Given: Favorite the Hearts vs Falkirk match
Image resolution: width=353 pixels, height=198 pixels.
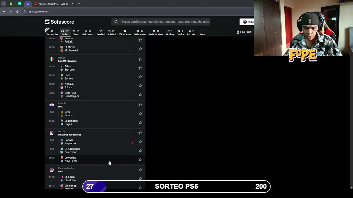Looking at the screenshot, I should [x=140, y=40].
